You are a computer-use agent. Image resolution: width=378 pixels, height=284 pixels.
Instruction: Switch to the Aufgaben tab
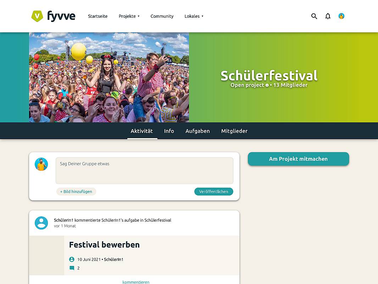pyautogui.click(x=198, y=131)
